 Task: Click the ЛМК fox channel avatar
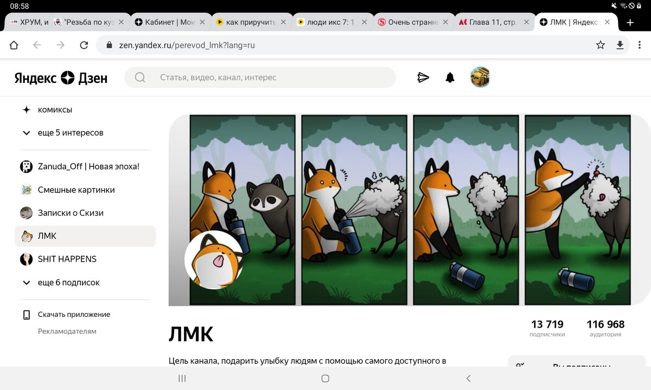[x=213, y=260]
